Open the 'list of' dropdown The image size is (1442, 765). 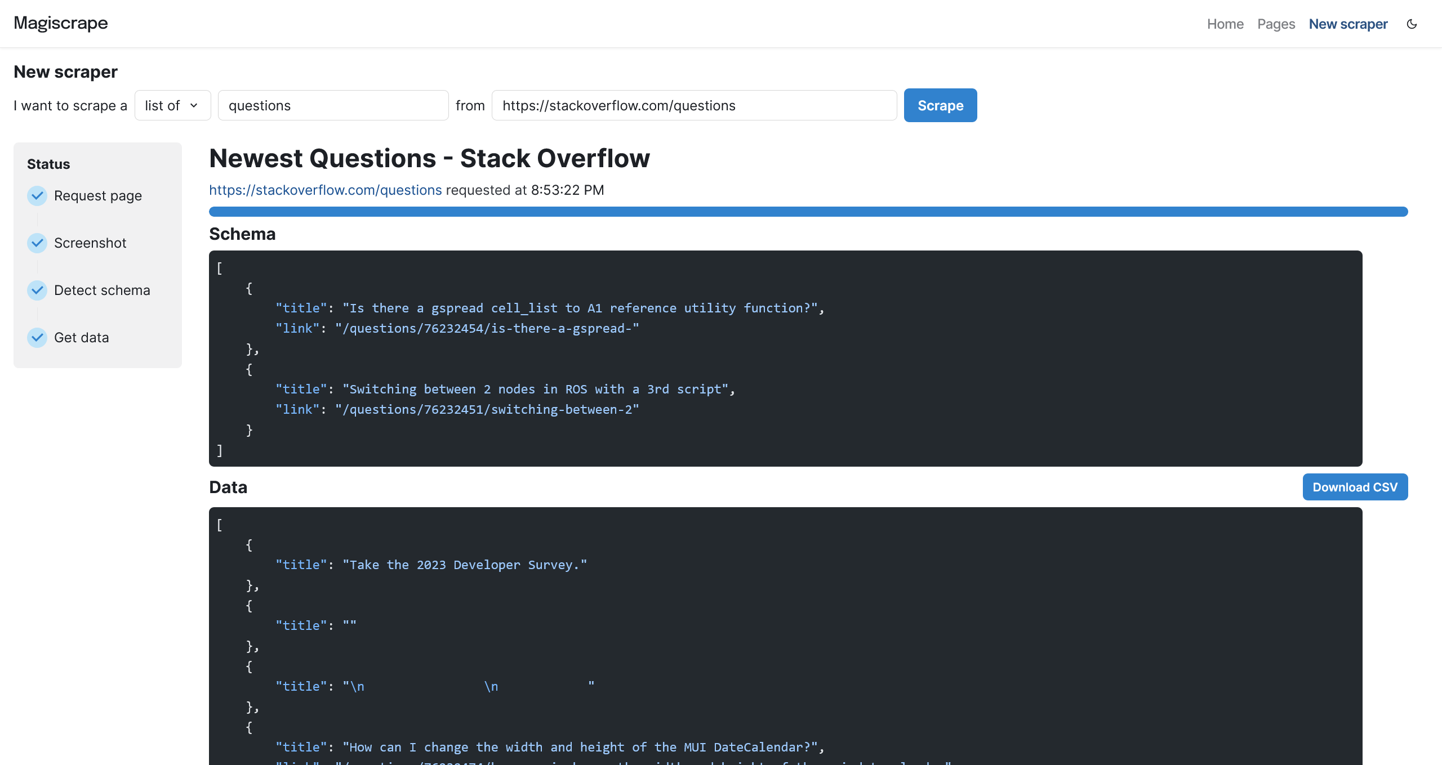coord(172,105)
